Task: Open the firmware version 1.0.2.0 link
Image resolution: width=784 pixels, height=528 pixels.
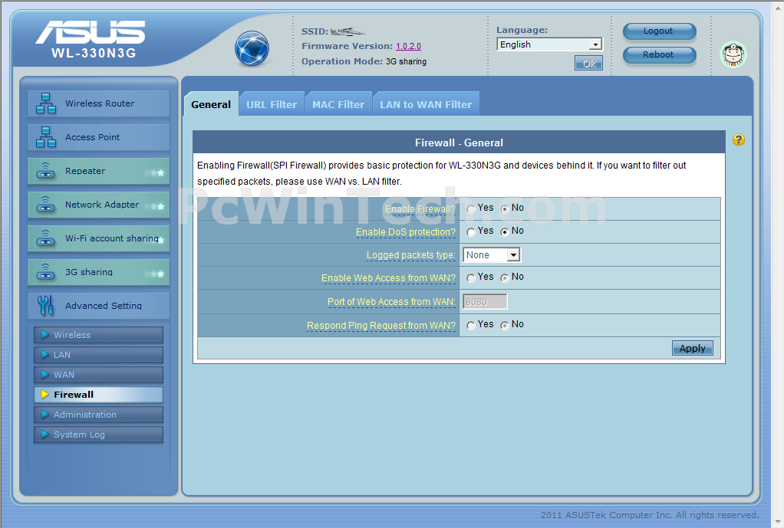Action: tap(409, 46)
